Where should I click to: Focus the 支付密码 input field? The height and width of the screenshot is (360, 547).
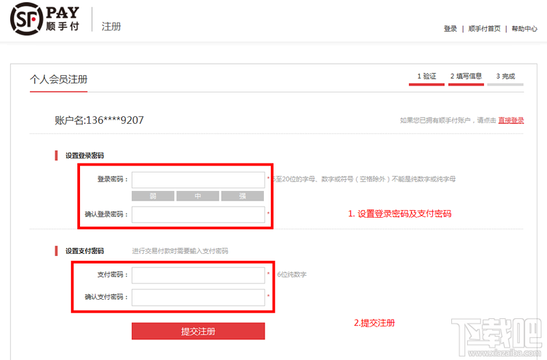click(198, 275)
